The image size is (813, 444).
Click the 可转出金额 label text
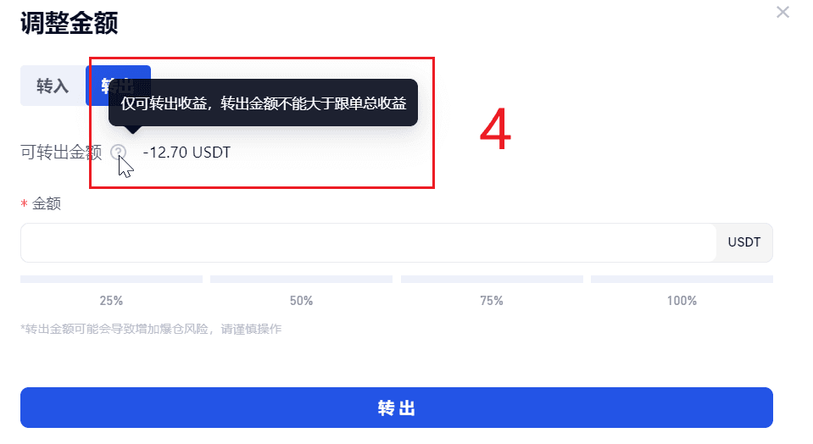61,153
